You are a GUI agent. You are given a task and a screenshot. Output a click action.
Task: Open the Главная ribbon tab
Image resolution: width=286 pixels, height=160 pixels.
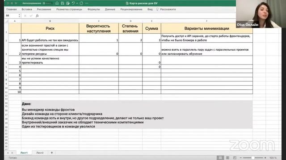tap(12, 9)
